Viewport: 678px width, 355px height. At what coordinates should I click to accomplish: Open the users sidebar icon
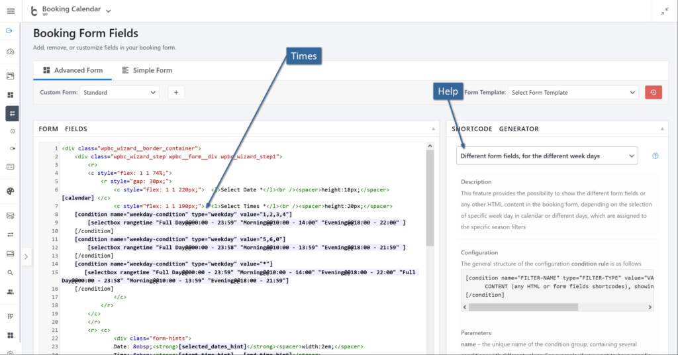pyautogui.click(x=11, y=292)
